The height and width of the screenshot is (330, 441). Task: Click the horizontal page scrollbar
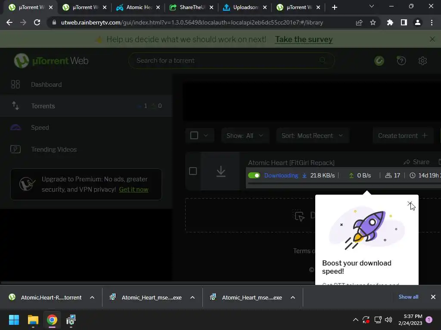click(158, 282)
